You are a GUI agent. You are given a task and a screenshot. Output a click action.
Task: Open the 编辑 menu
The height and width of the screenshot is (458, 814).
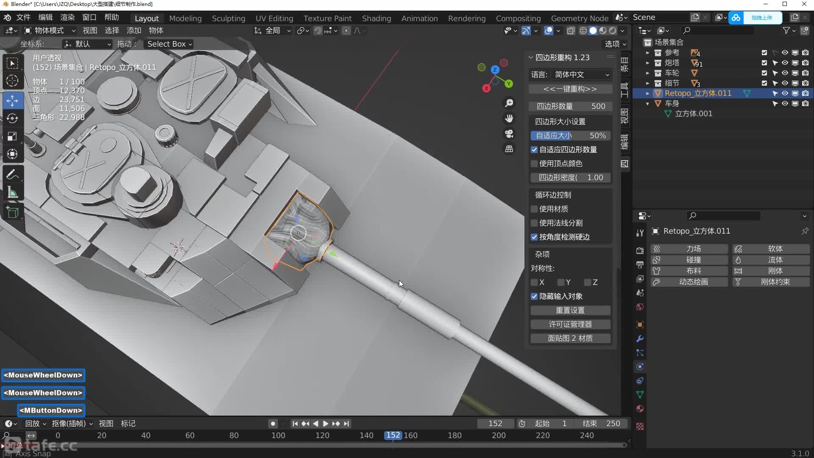coord(45,17)
